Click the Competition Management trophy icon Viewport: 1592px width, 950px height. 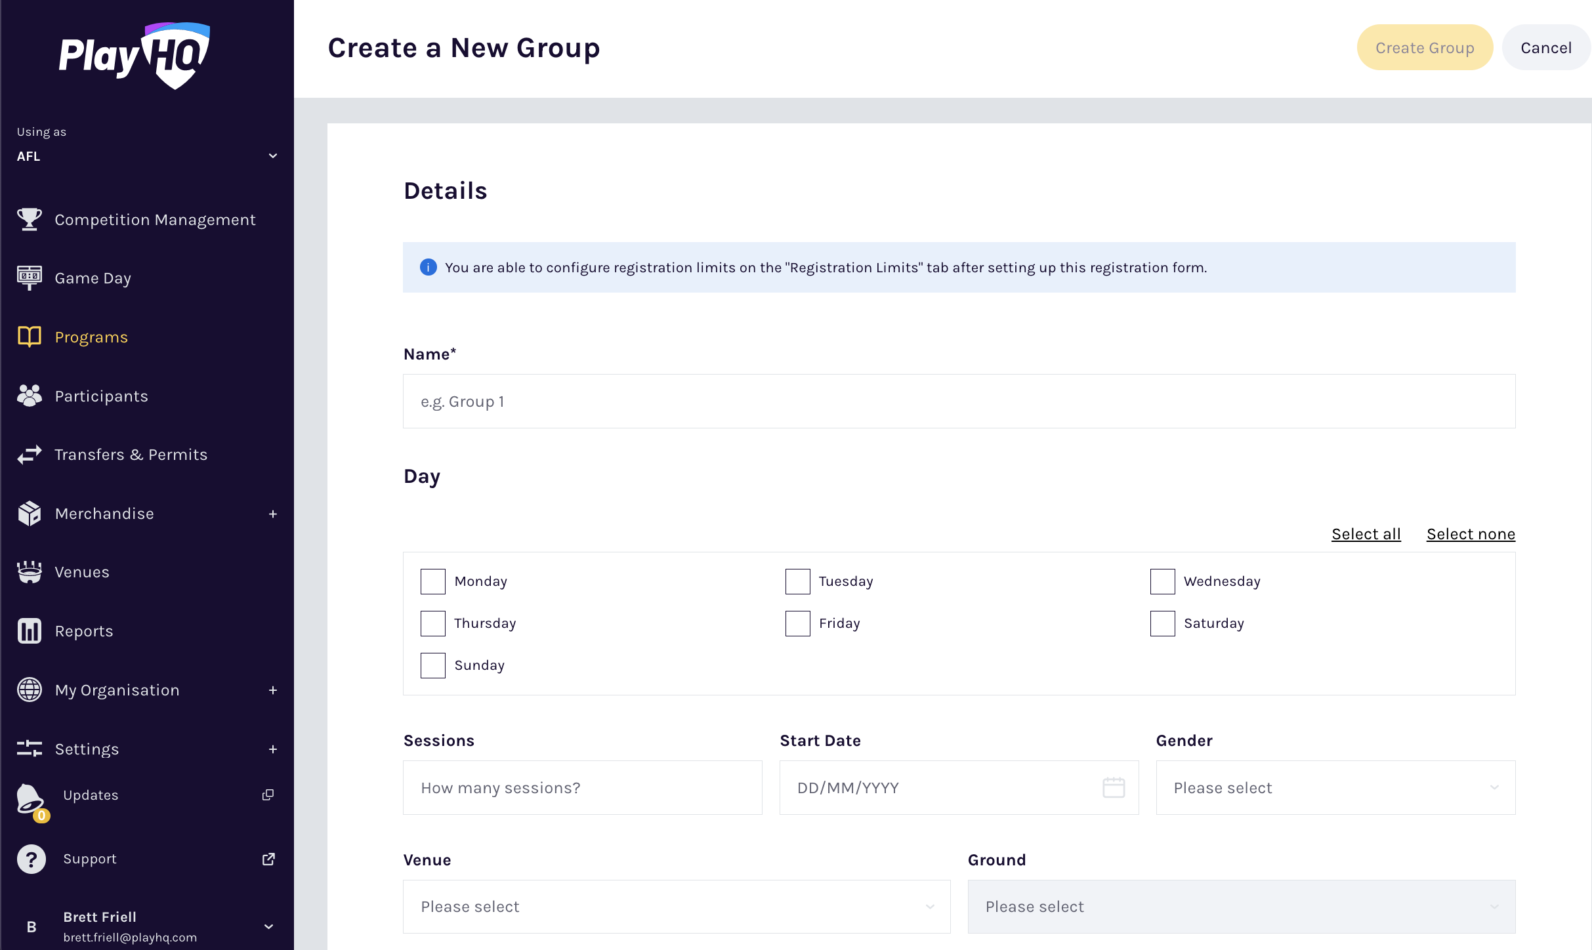click(29, 220)
